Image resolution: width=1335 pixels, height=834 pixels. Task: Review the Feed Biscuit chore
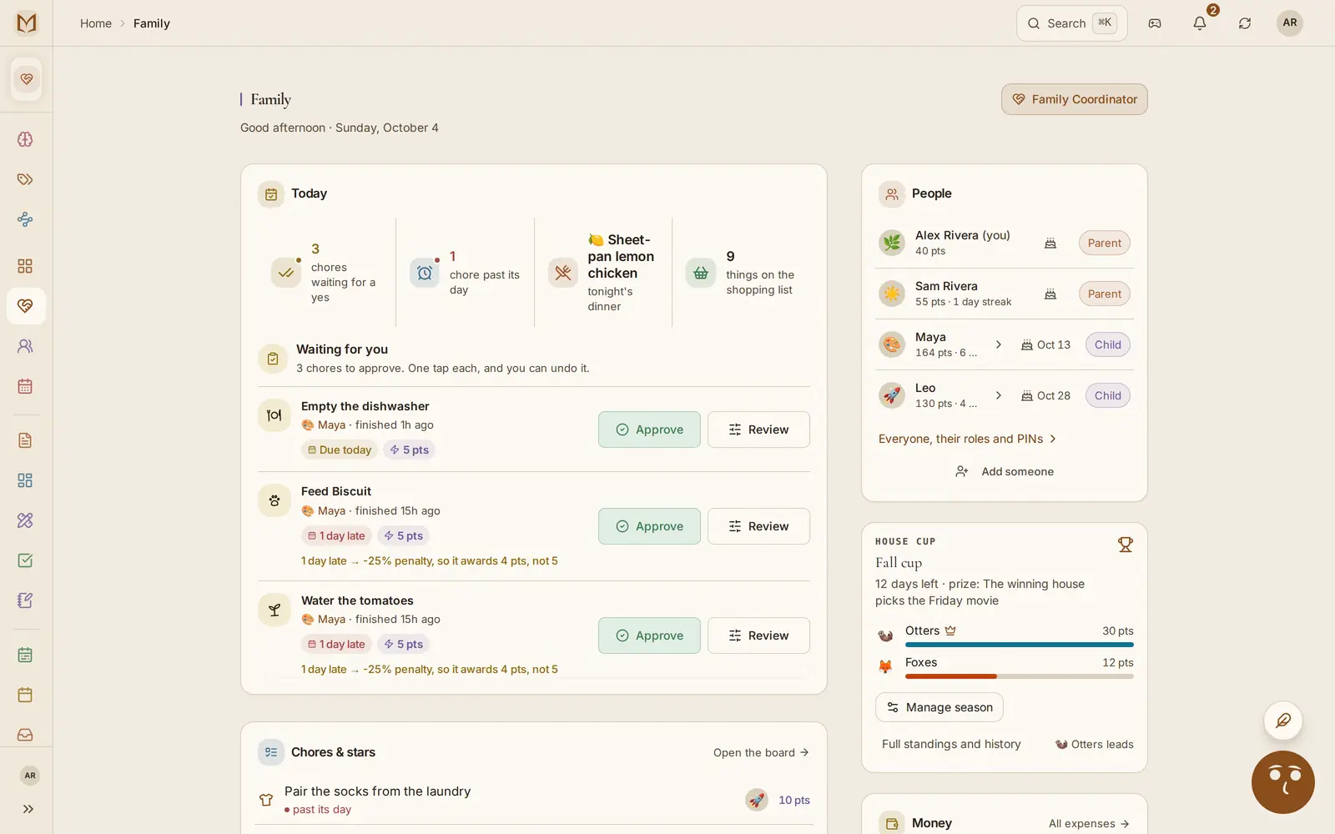tap(758, 526)
